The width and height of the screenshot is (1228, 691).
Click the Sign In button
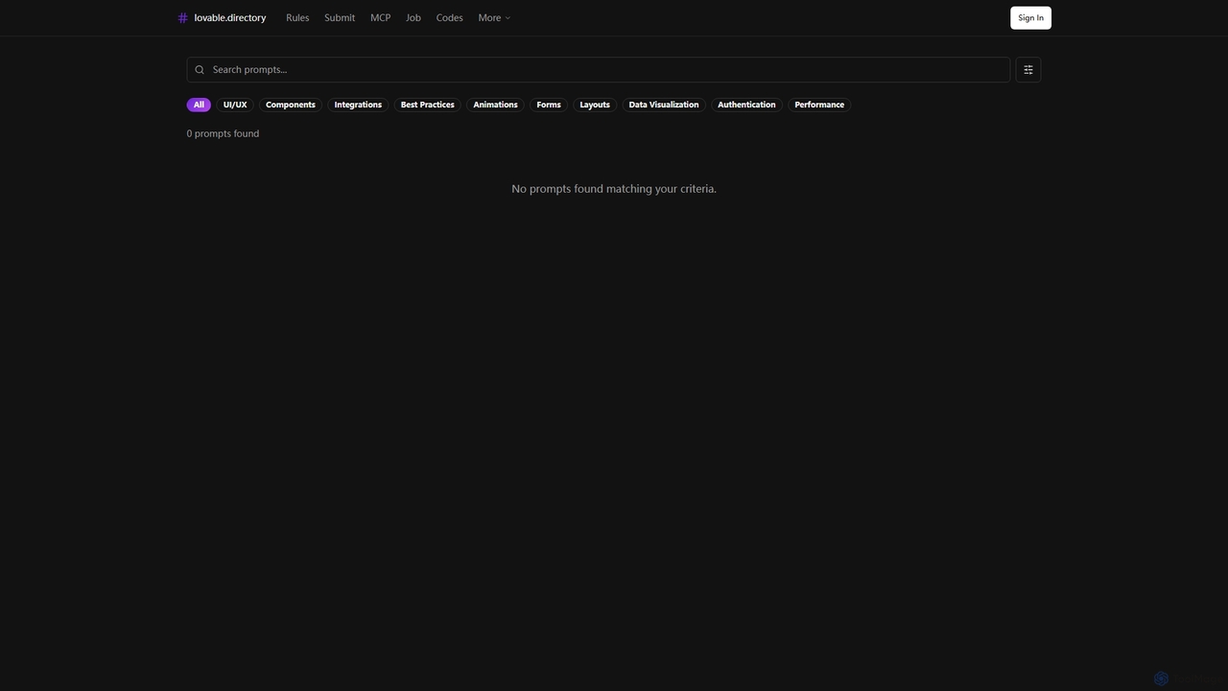pos(1030,18)
